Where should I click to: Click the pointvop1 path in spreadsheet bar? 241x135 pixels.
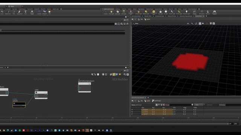[157, 101]
